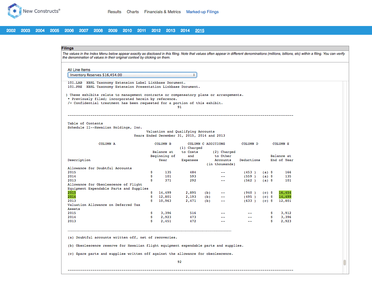Click the 2,895 charged to costs value
This screenshot has width=372, height=282.
point(191,193)
